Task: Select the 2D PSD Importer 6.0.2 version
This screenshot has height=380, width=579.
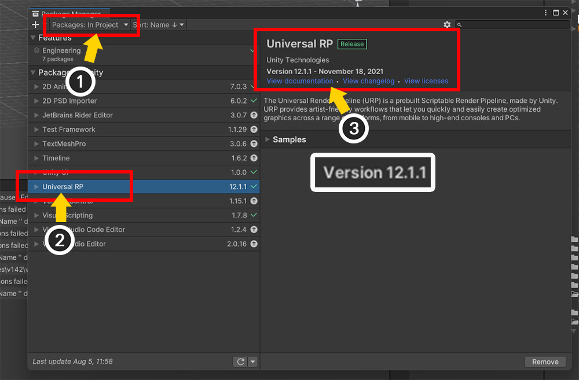Action: coord(239,101)
